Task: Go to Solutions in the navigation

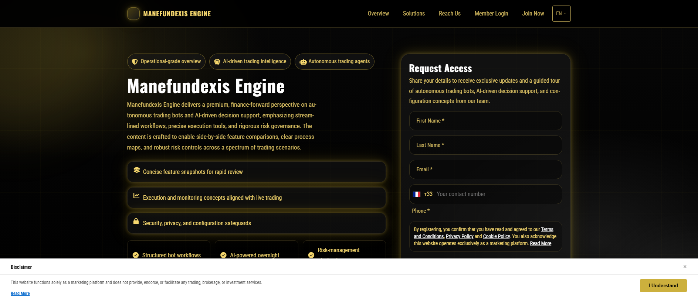Action: (414, 14)
